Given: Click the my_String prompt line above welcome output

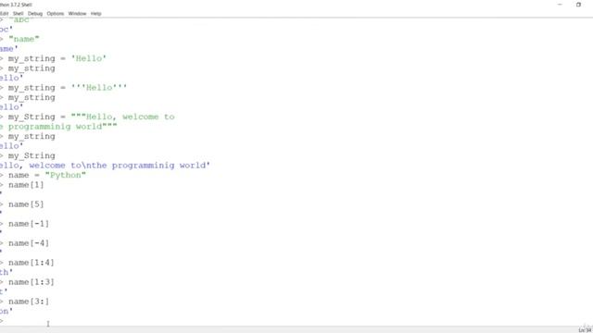Looking at the screenshot, I should click(x=32, y=155).
